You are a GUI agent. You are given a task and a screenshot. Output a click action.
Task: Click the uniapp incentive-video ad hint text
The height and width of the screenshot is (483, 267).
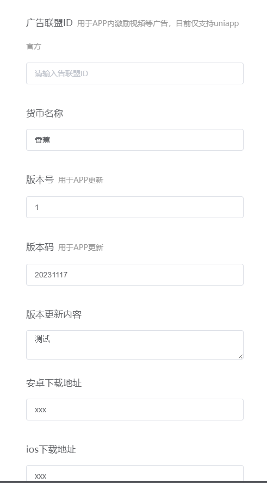coord(158,23)
